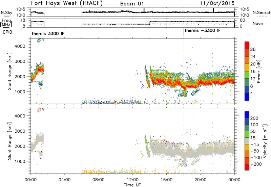The image size is (271, 187).
Task: Click the Nave axis value '60'
Action: click(243, 20)
